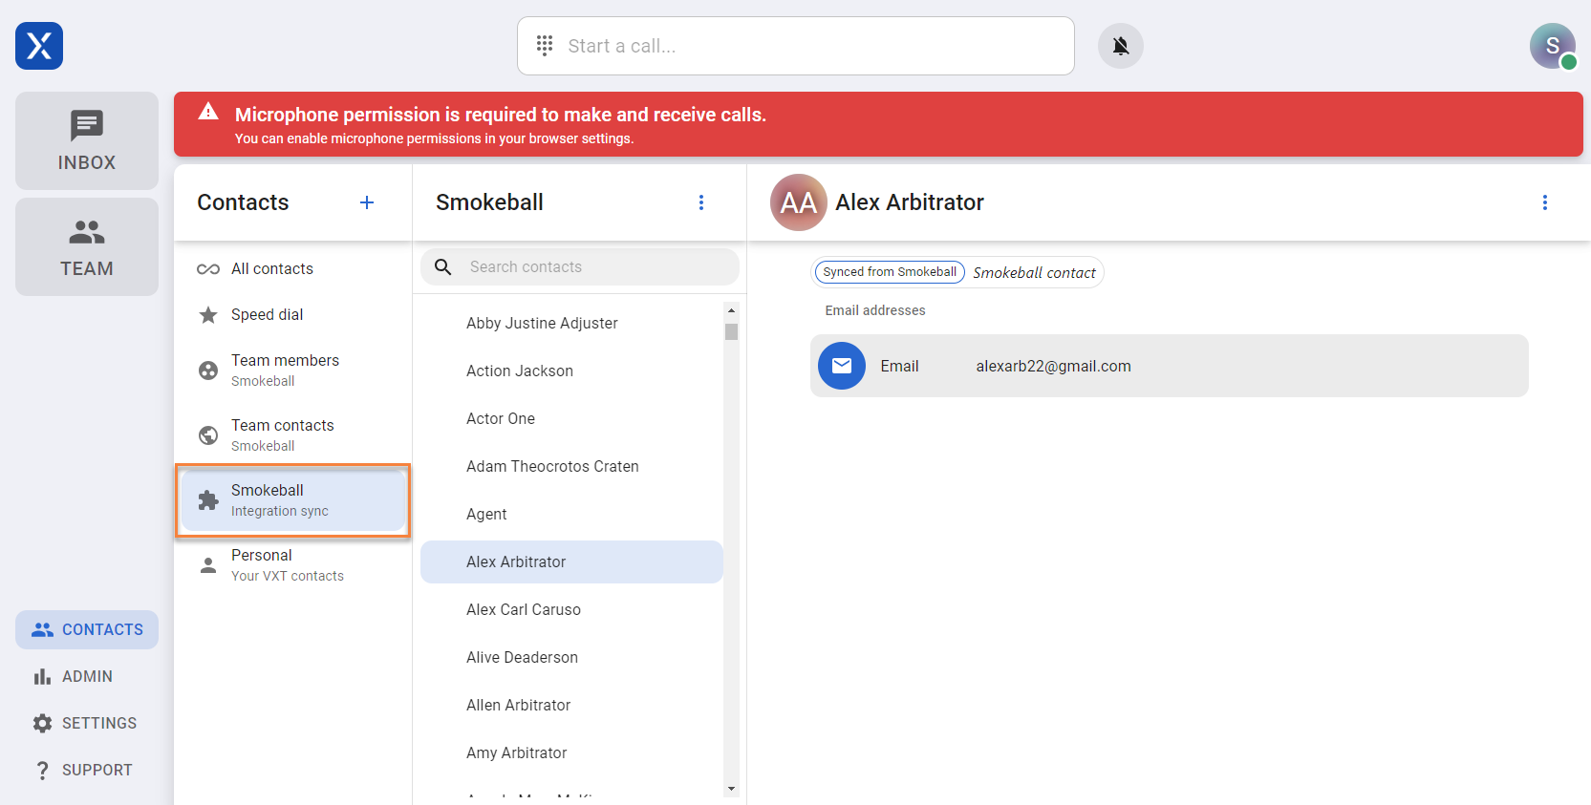Screen dimensions: 1591x805
Task: Click the Speed dial star icon
Action: click(208, 315)
